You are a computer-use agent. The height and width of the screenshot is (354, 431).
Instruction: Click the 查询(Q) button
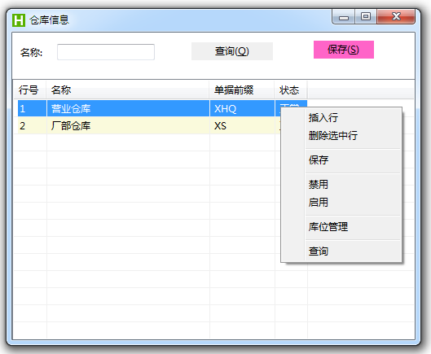232,51
